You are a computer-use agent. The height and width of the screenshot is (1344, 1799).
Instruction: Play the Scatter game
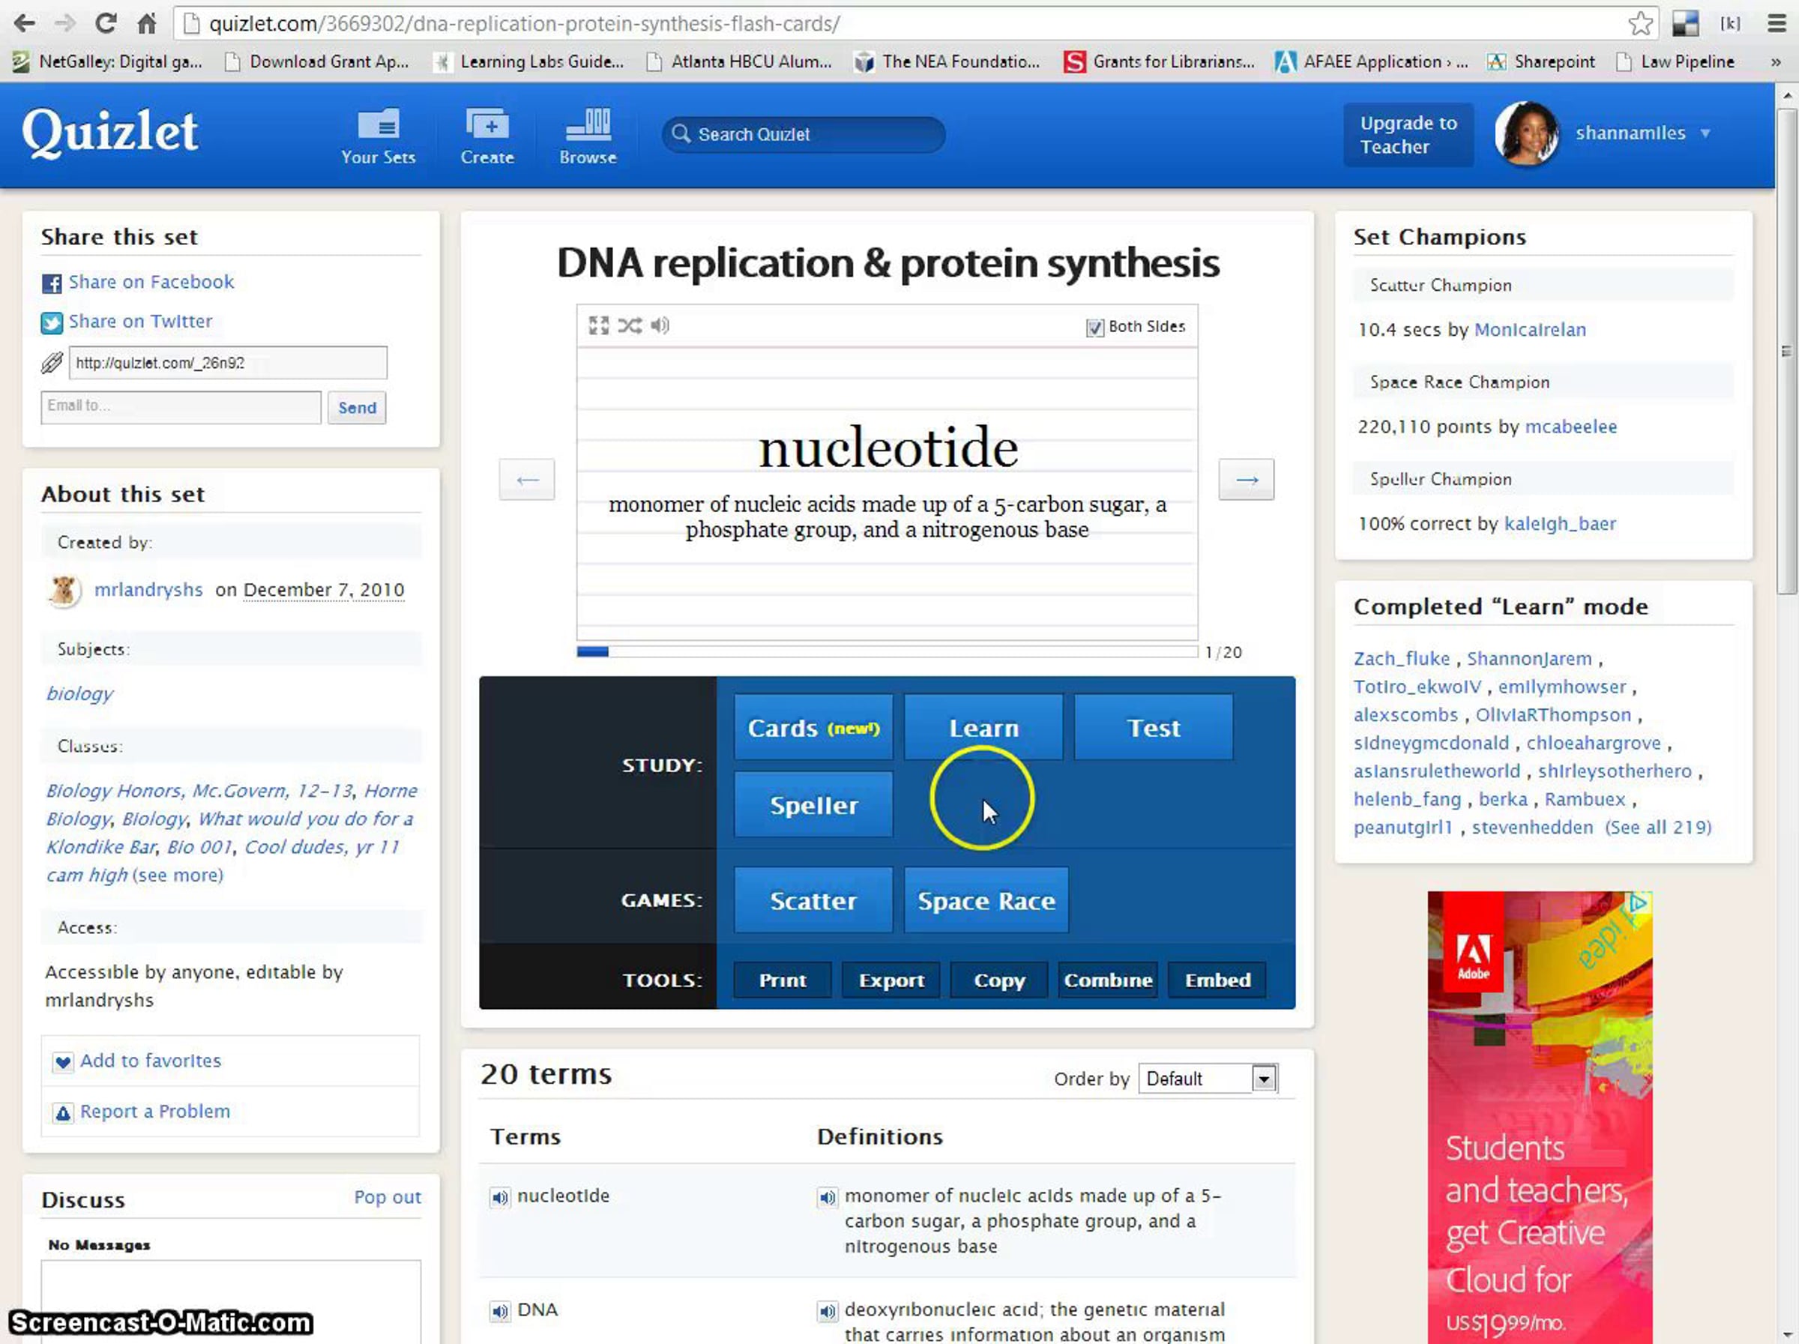click(813, 900)
